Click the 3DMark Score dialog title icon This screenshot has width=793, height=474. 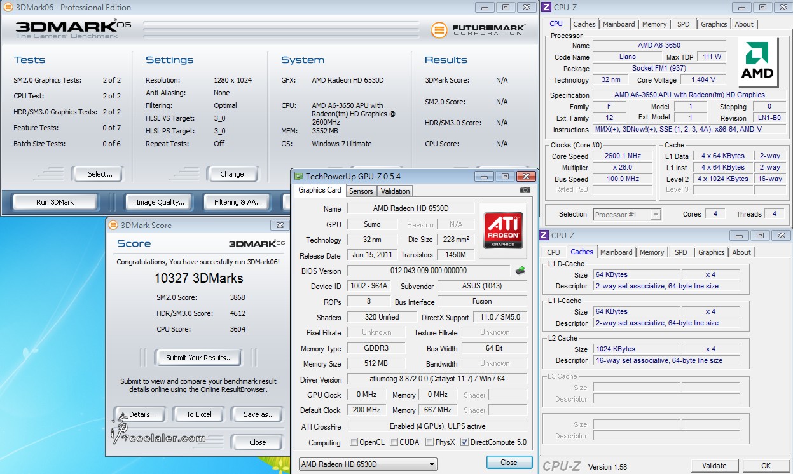[113, 225]
